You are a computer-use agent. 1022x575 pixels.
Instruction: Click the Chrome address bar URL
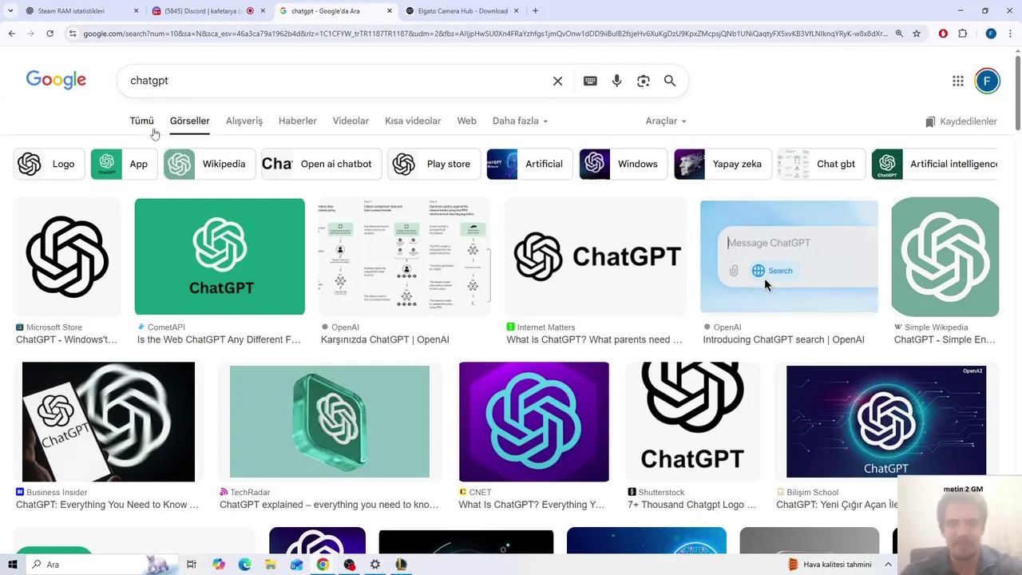(485, 34)
